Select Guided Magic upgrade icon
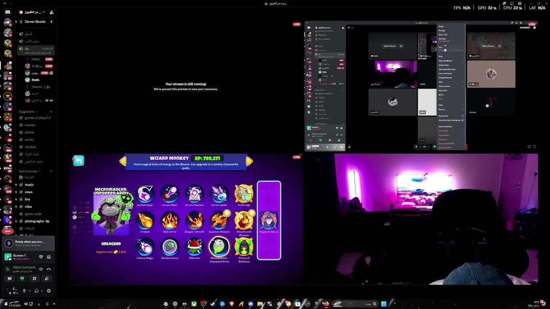 145,194
